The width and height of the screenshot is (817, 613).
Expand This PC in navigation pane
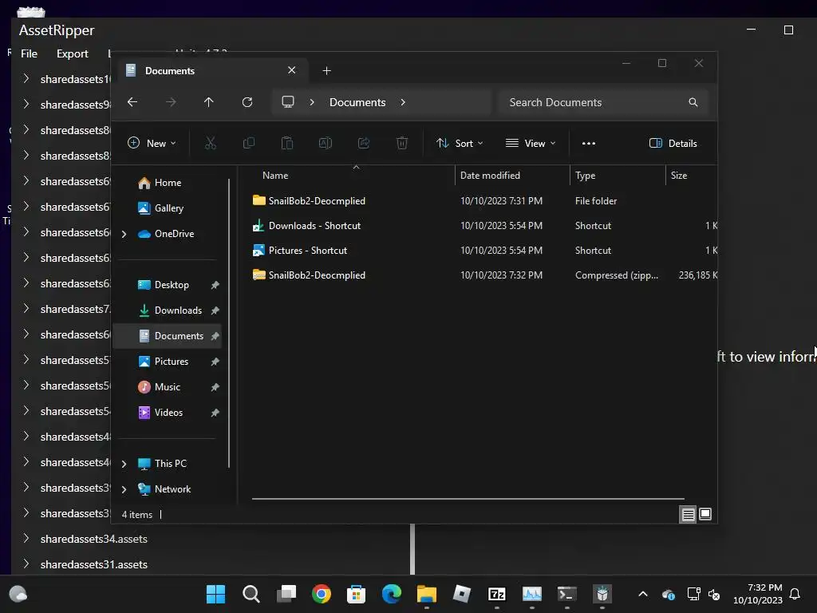pyautogui.click(x=124, y=464)
